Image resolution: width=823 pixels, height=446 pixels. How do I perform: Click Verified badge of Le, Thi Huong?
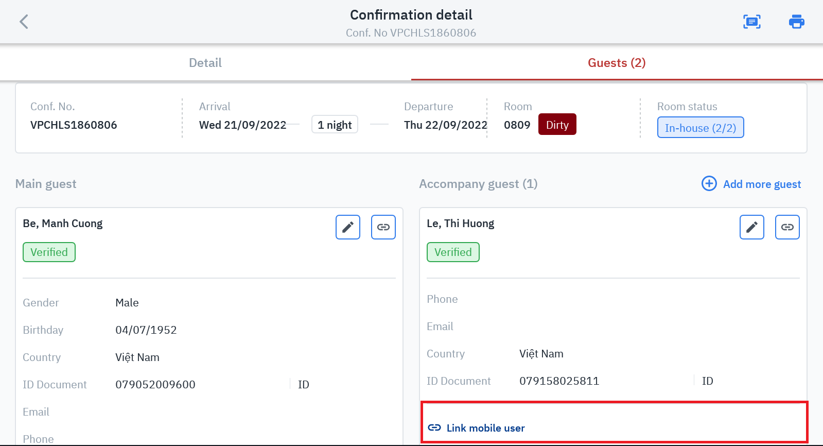pos(453,252)
